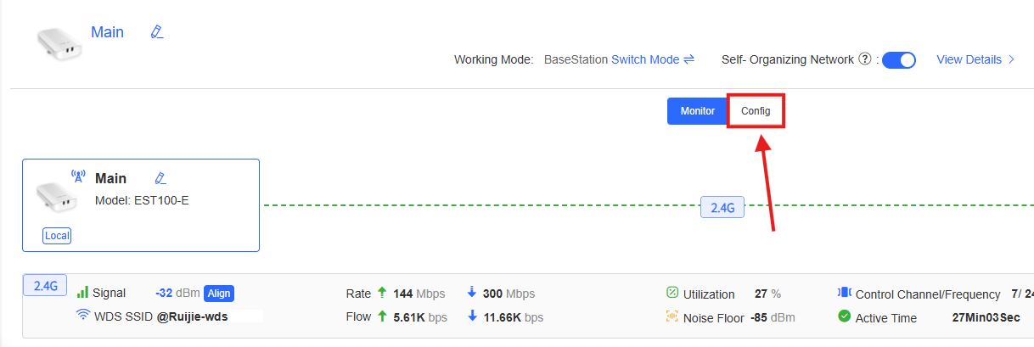Viewport: 1034px width, 347px height.
Task: Click the Self-Organizing Network help question mark
Action: [x=865, y=59]
